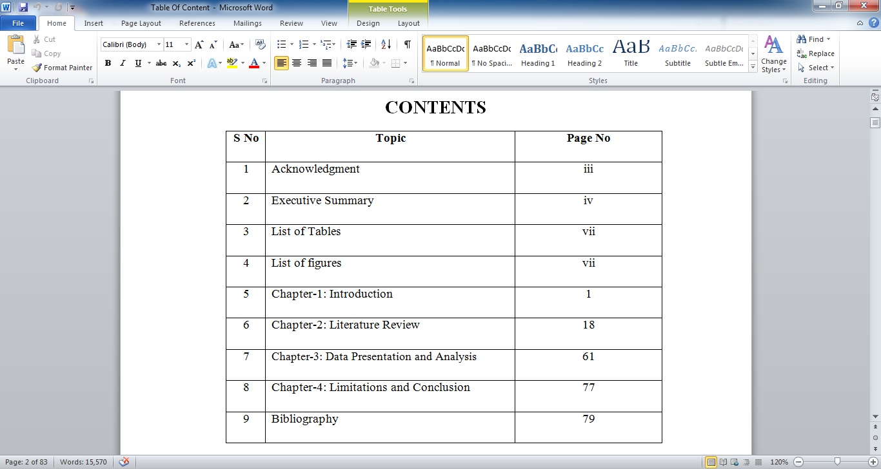
Task: Open the Table Tools Design tab
Action: tap(368, 23)
